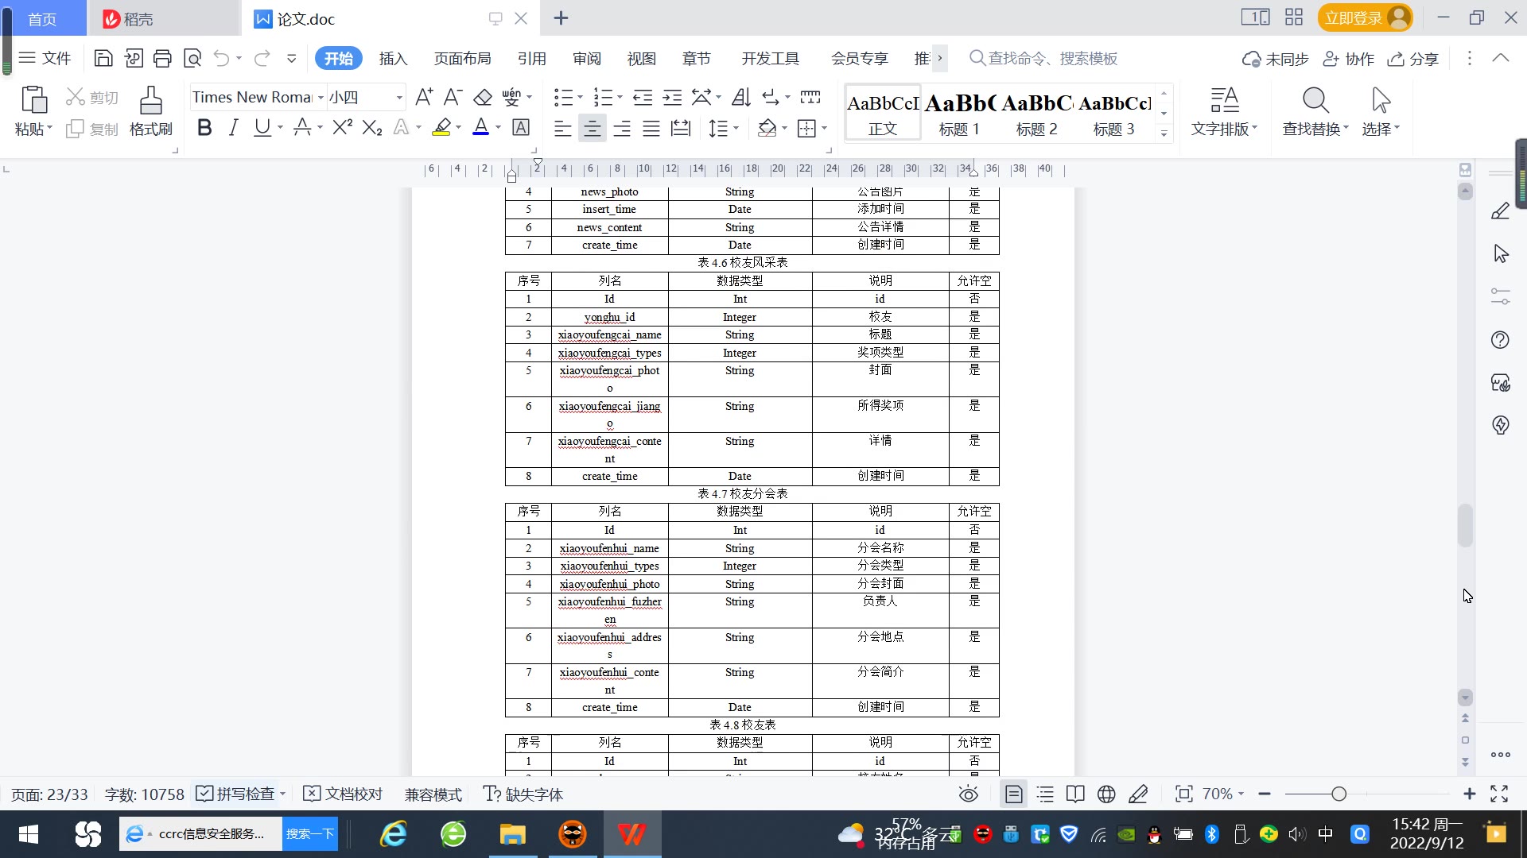Expand bullet list style dropdown
Image resolution: width=1527 pixels, height=858 pixels.
coord(581,98)
